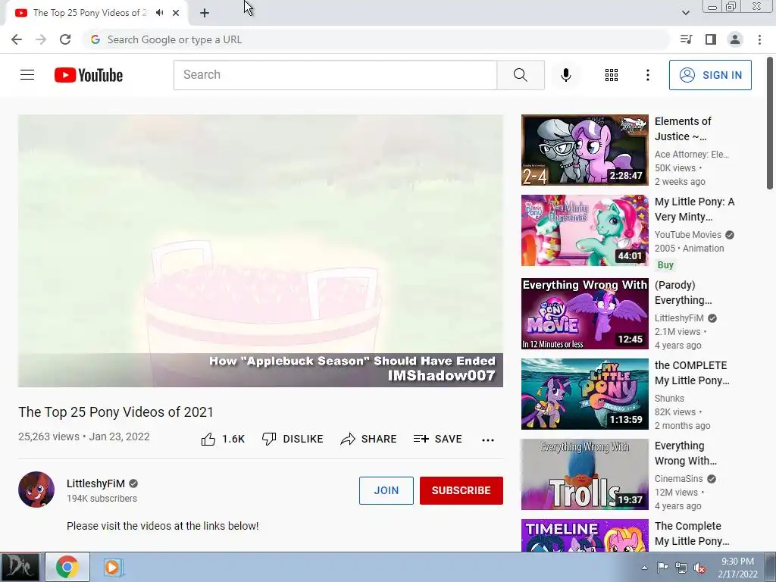Dislike the video
This screenshot has width=776, height=582.
coord(293,439)
